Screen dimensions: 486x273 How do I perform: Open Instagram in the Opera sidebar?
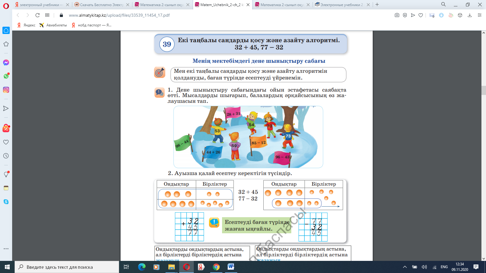click(6, 90)
